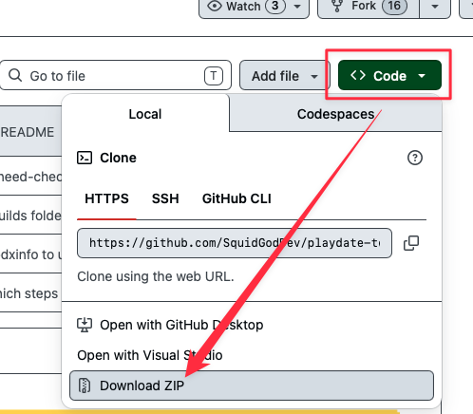Click the 'Clone using the web URL.' text
This screenshot has height=414, width=473.
tap(156, 276)
